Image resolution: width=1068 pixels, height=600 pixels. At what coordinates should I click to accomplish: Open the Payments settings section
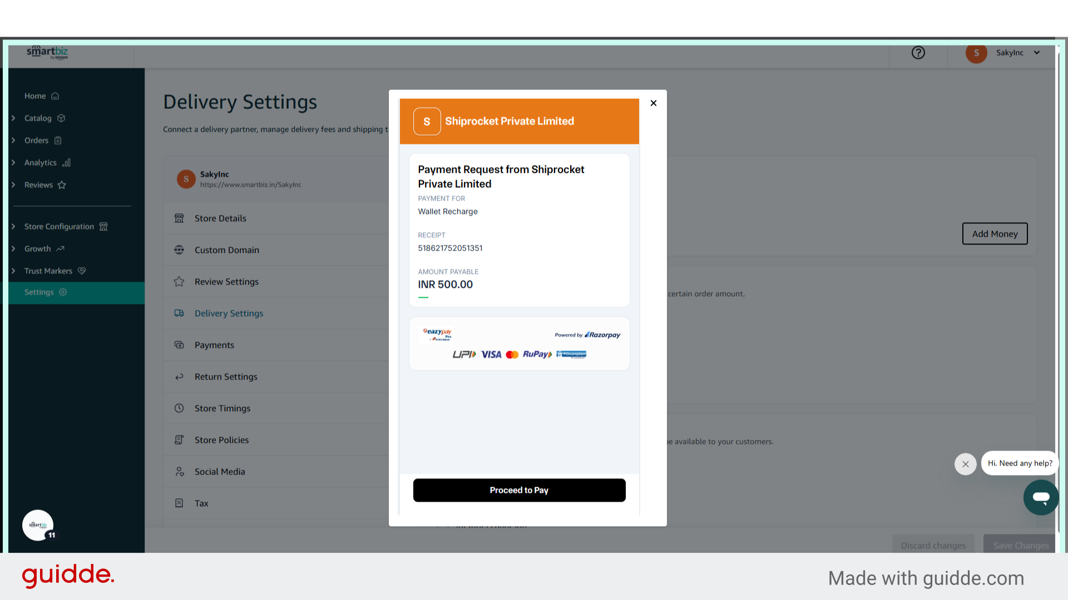tap(214, 344)
